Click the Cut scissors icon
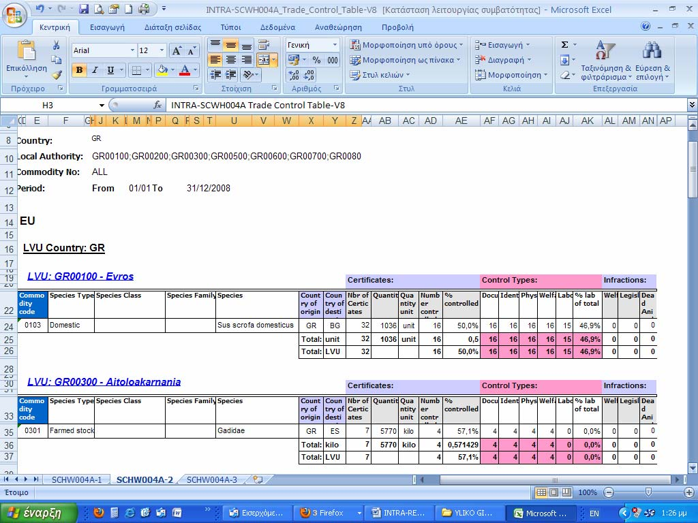 click(x=56, y=46)
